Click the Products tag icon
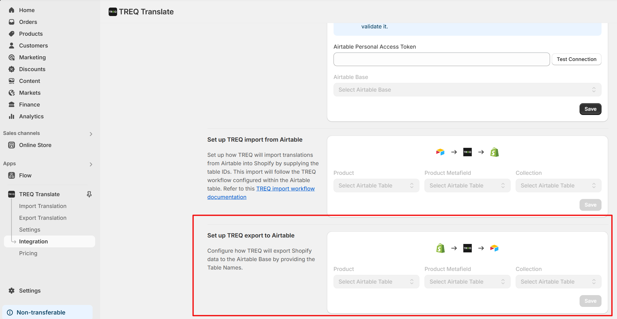 12,34
